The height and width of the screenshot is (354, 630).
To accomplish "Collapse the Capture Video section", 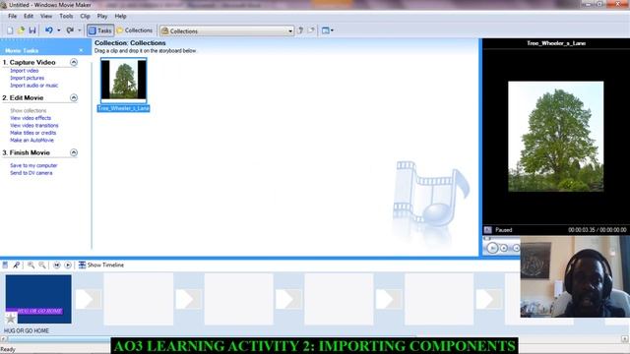I will [74, 62].
